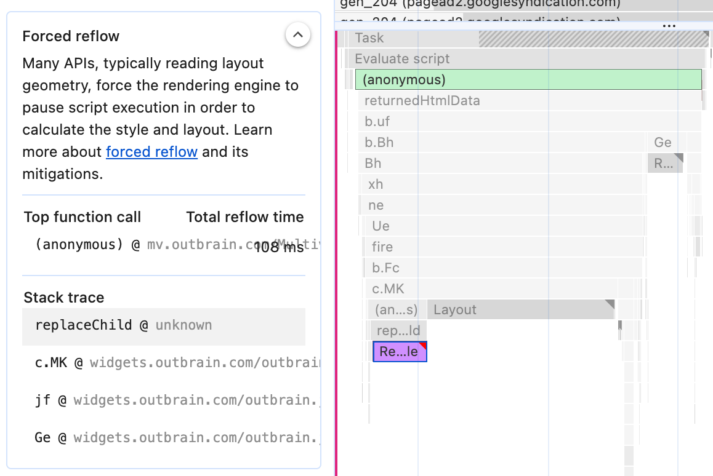Image resolution: width=713 pixels, height=476 pixels.
Task: Open the "forced reflow" documentation link
Action: [151, 152]
